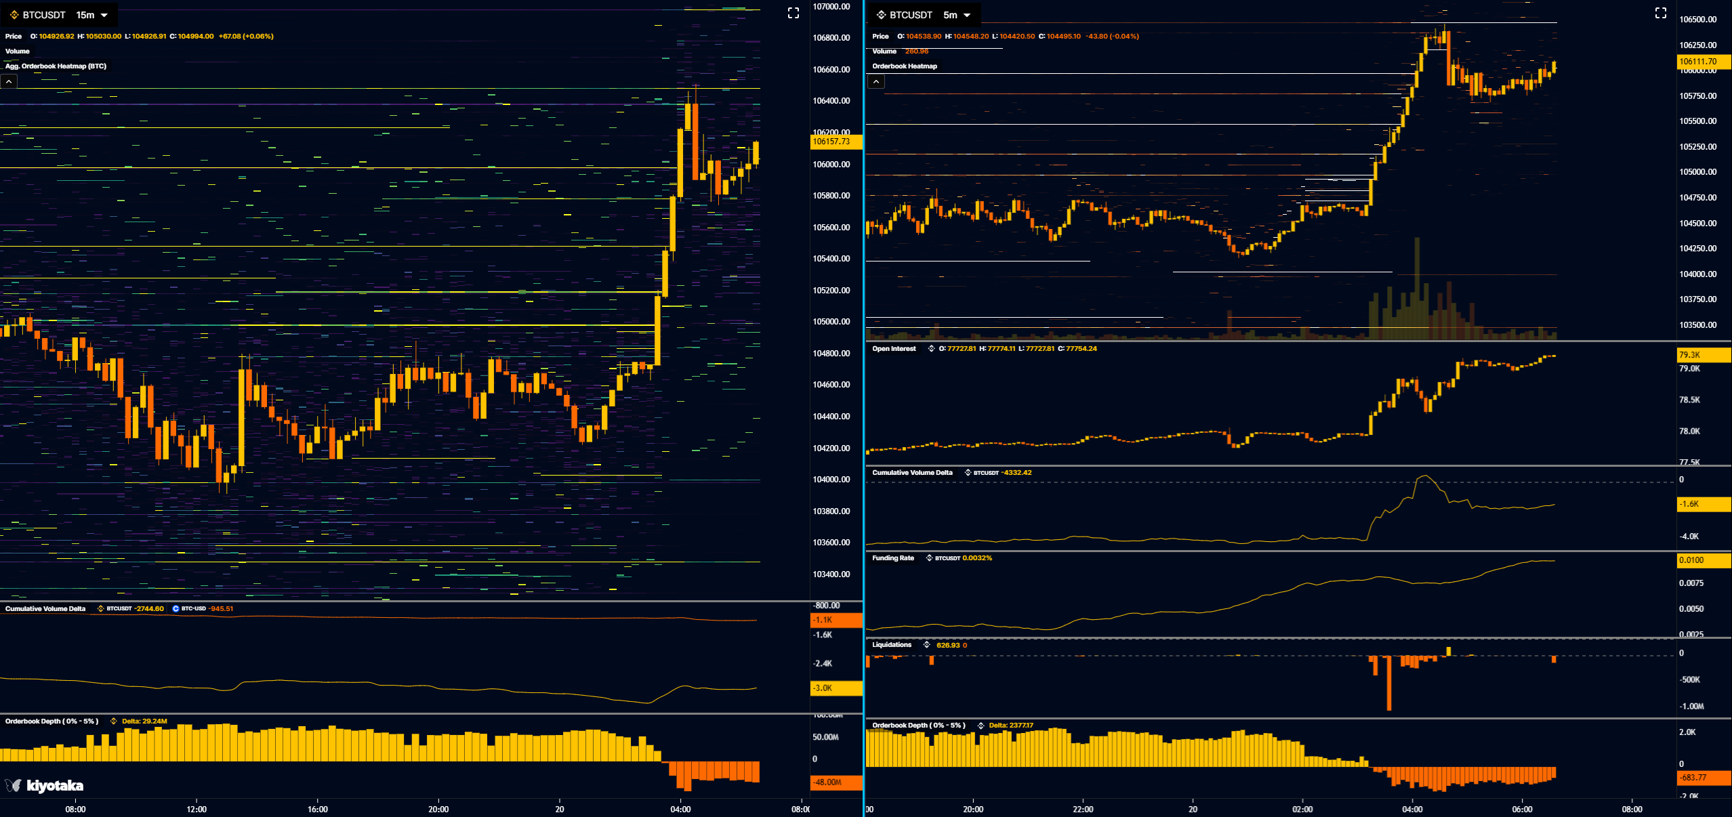1732x817 pixels.
Task: Click fullscreen icon on 5m chart
Action: tap(1660, 13)
